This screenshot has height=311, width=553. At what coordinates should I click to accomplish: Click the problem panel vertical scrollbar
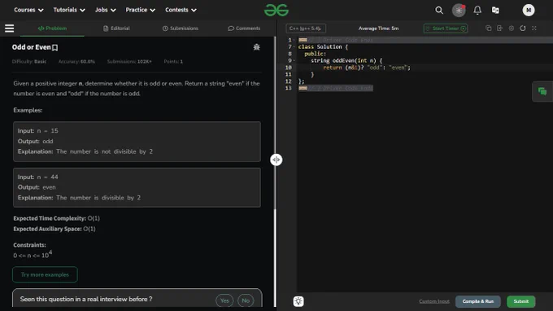click(x=275, y=123)
